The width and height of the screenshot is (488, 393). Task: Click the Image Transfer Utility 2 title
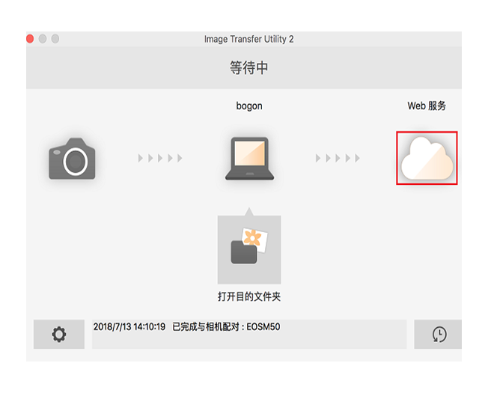[248, 39]
